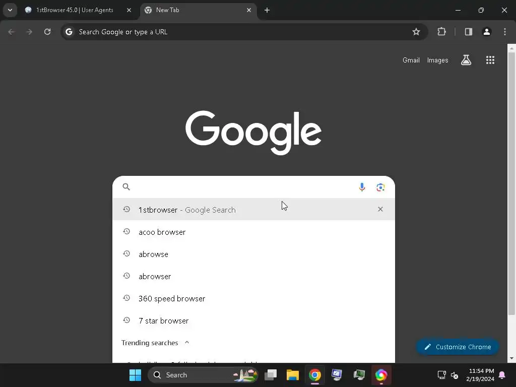Viewport: 516px width, 387px height.
Task: Click the scrollbar down arrow
Action: point(511,358)
